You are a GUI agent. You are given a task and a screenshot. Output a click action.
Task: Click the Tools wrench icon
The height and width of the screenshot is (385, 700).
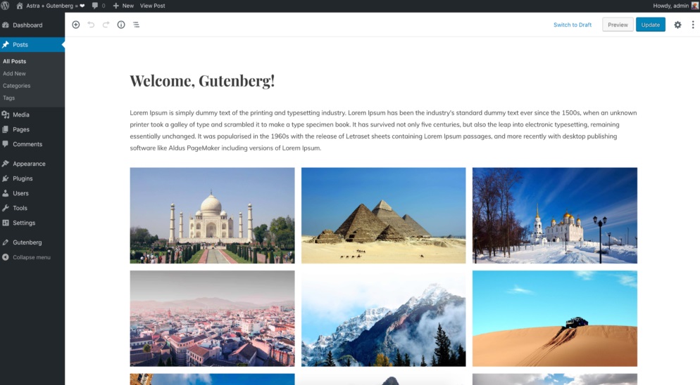point(6,208)
